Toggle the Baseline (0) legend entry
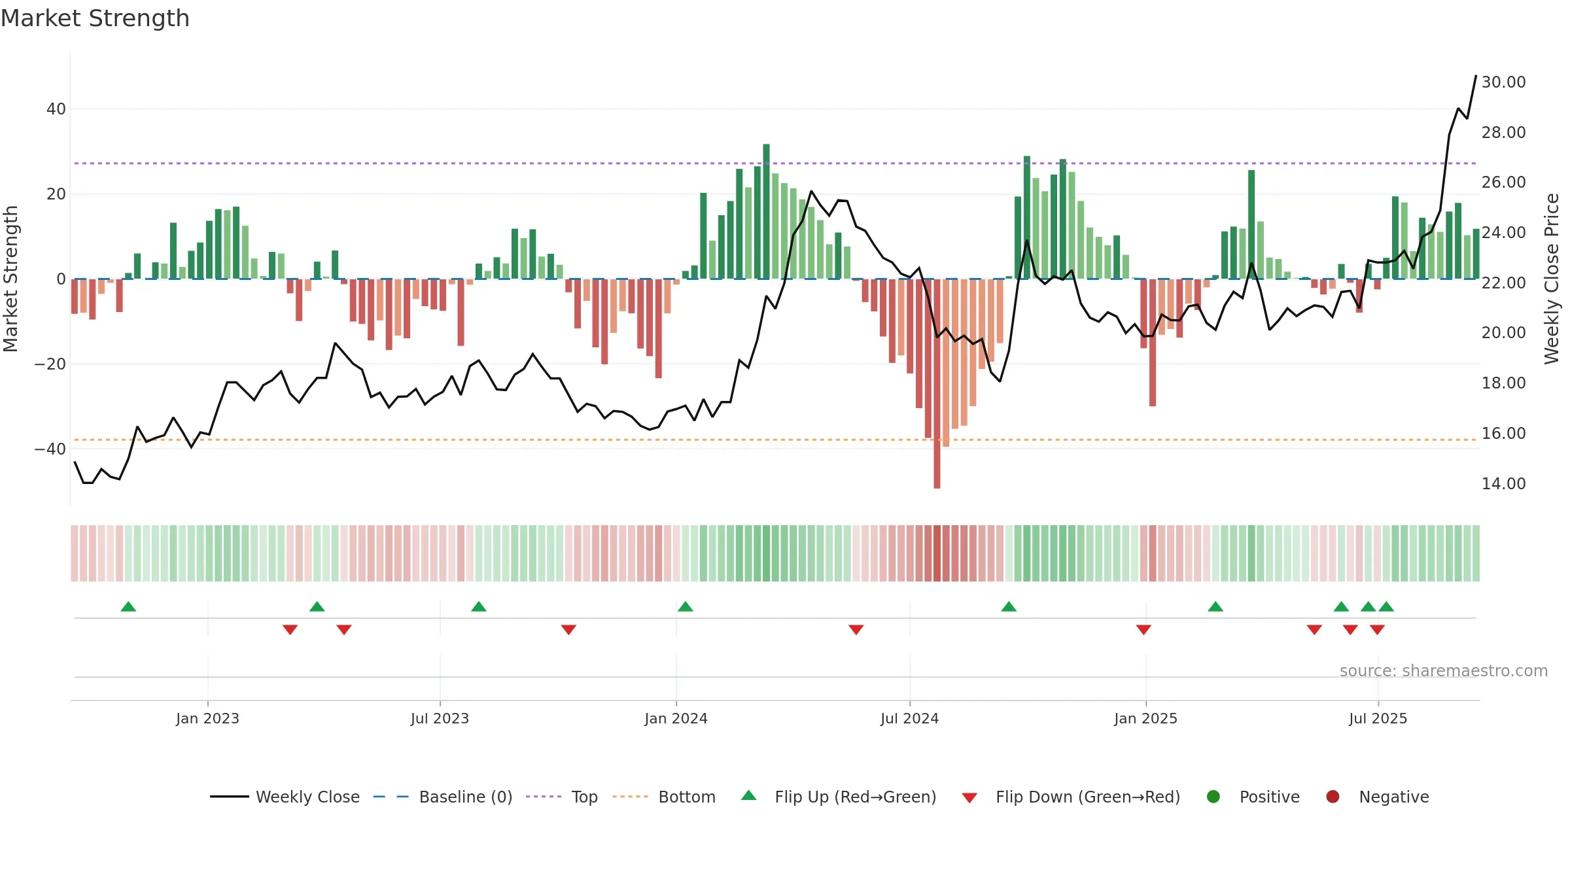Screen dimensions: 1570x883 (x=443, y=797)
